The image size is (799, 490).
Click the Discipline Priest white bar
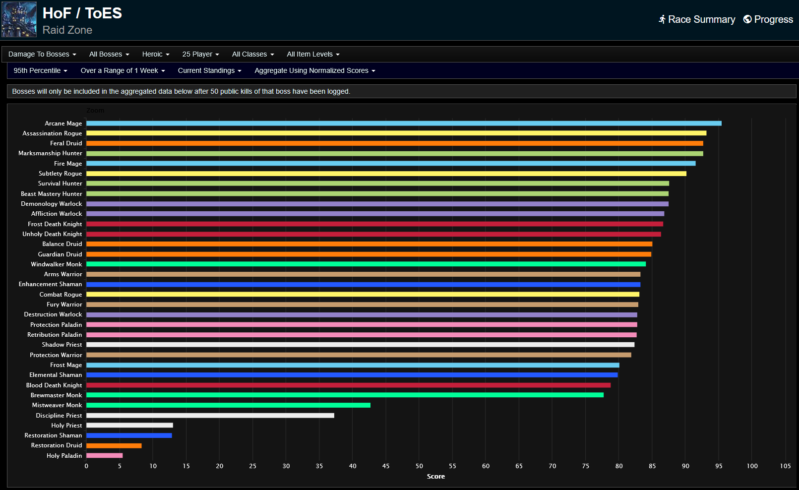click(210, 416)
